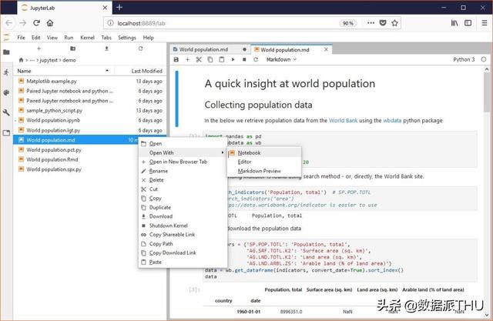
Task: Open the Settings menu
Action: click(x=126, y=38)
